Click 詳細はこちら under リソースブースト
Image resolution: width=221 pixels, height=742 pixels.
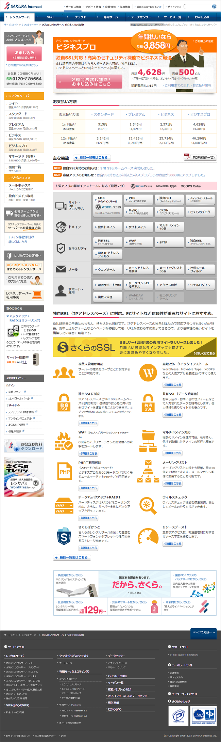(x=172, y=544)
